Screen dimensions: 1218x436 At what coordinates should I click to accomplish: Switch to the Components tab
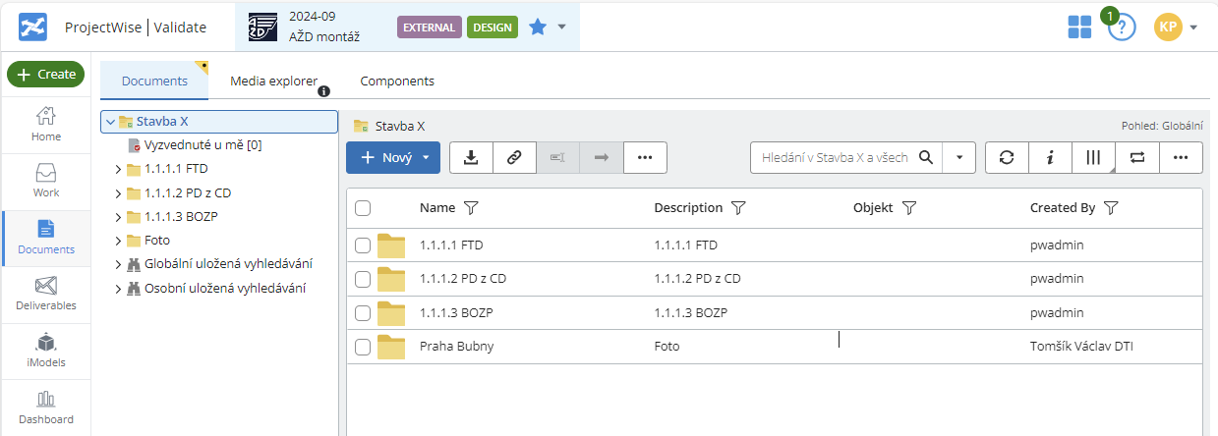[397, 82]
